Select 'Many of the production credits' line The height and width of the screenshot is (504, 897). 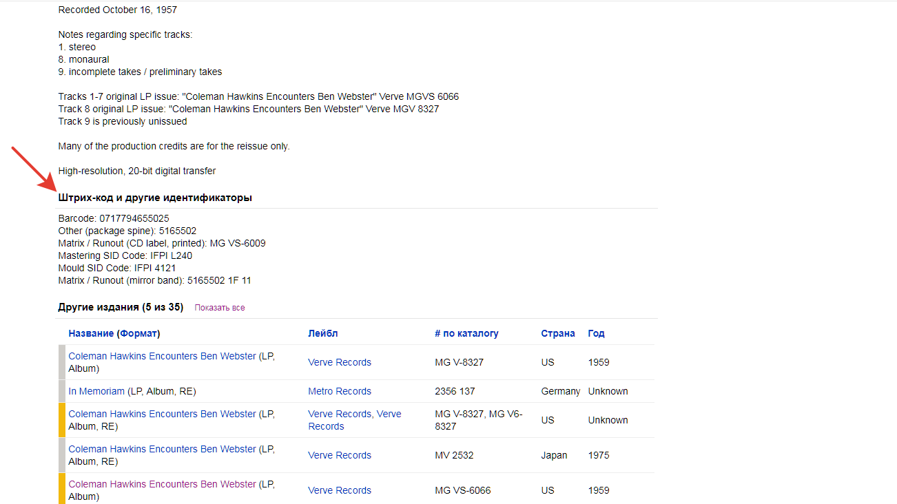click(174, 146)
